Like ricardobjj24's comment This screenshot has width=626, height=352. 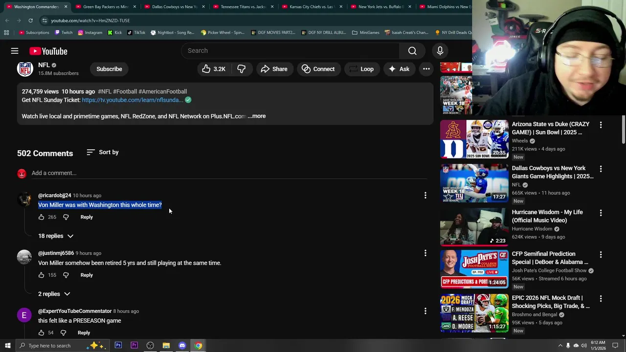click(42, 217)
